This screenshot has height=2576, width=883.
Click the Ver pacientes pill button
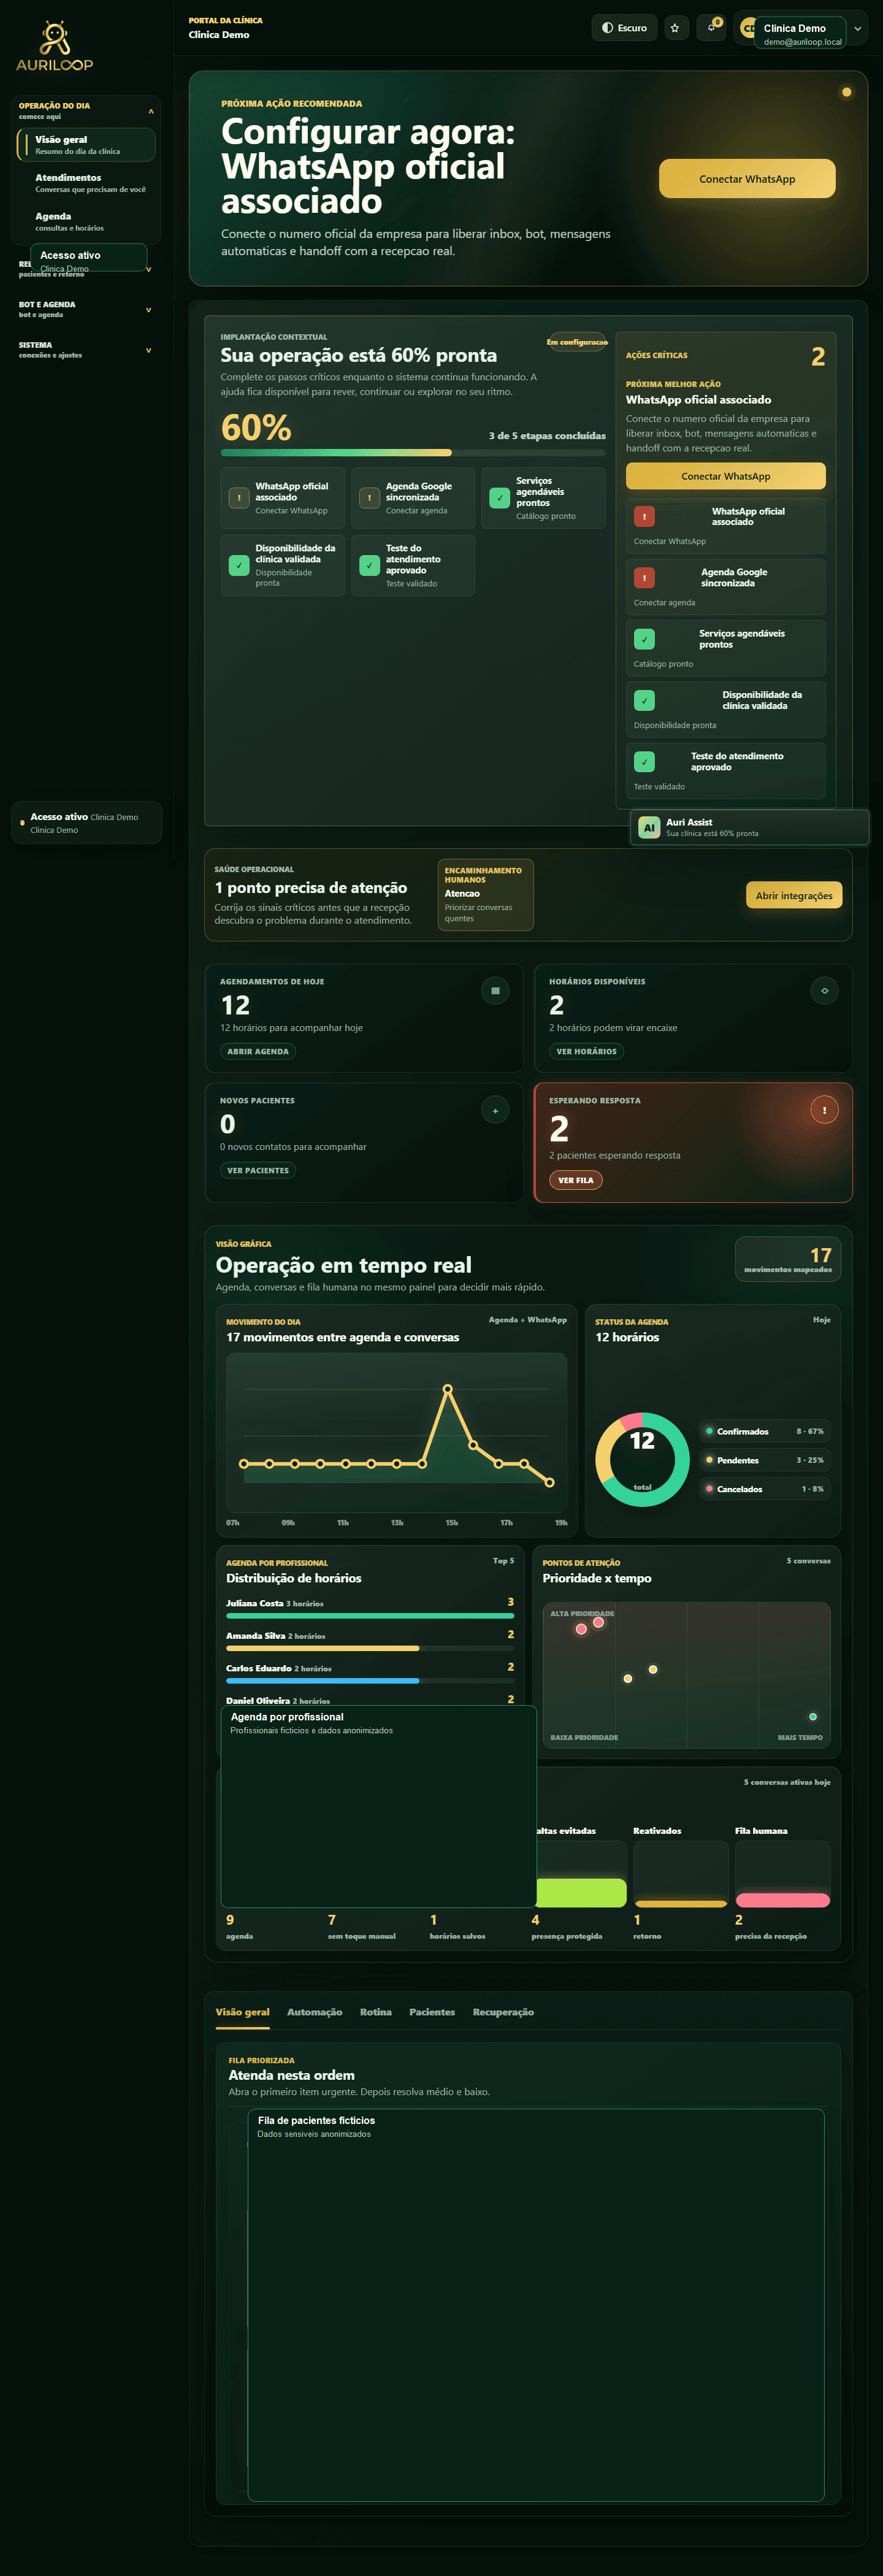point(258,1170)
